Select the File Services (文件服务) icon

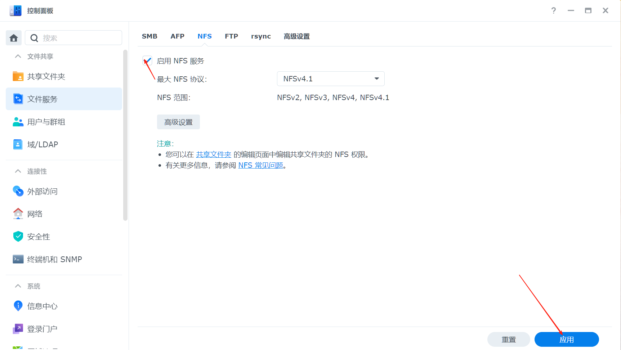pos(18,99)
